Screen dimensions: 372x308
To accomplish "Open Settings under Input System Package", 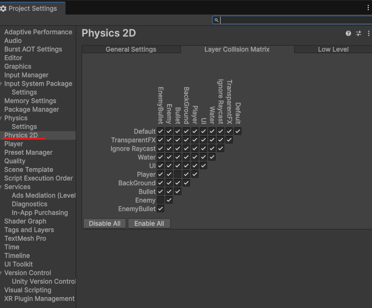I will pyautogui.click(x=25, y=92).
